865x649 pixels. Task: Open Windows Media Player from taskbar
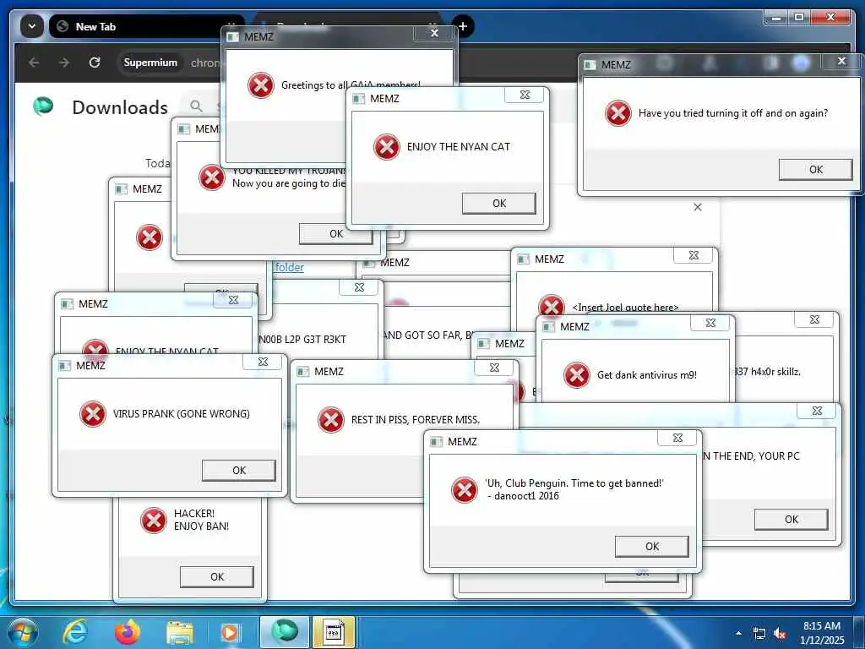click(230, 632)
